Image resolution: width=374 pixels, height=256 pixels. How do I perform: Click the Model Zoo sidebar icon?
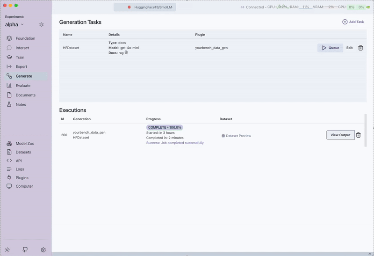pos(9,144)
